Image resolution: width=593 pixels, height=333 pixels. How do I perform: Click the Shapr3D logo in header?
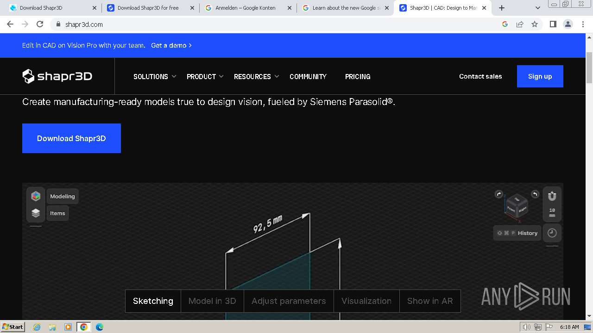pyautogui.click(x=57, y=76)
